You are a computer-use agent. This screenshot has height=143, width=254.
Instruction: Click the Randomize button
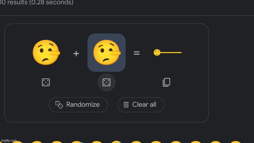pos(78,105)
